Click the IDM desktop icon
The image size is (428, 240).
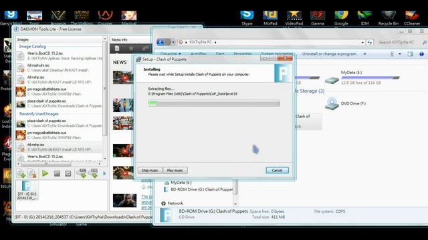[364, 18]
